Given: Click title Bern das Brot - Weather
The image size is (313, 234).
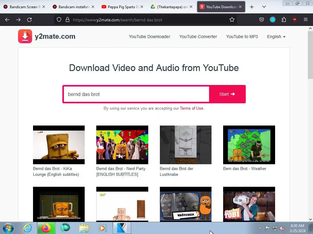Looking at the screenshot, I should point(245,168).
